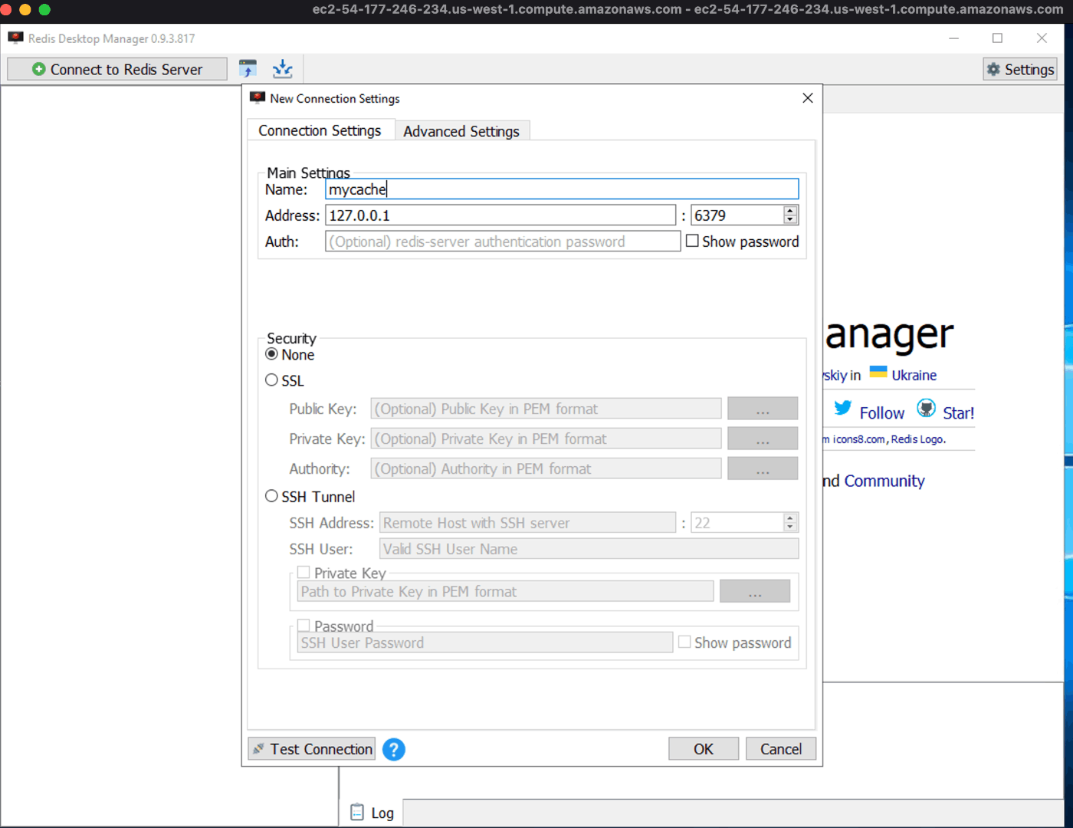Viewport: 1073px width, 828px height.
Task: Click the Authority PEM input field
Action: (546, 468)
